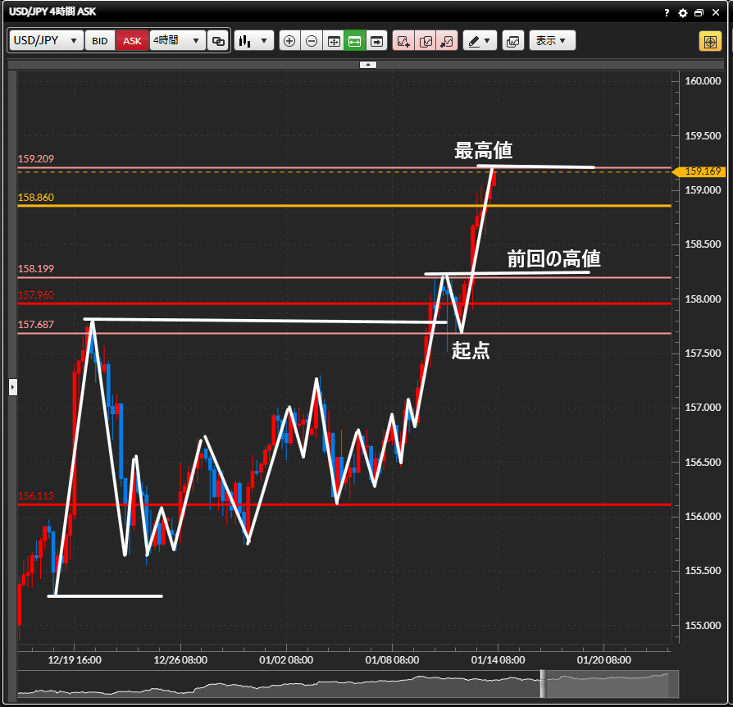The image size is (733, 707).
Task: Expand the candlestick chart type dropdown
Action: (253, 40)
